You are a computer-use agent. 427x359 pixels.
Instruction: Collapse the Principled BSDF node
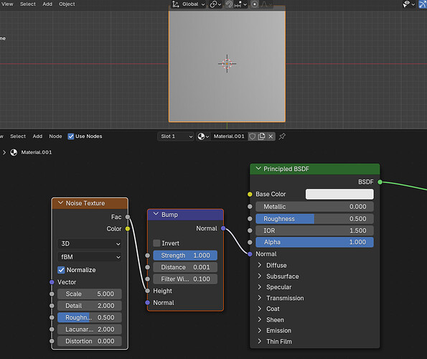click(x=258, y=169)
